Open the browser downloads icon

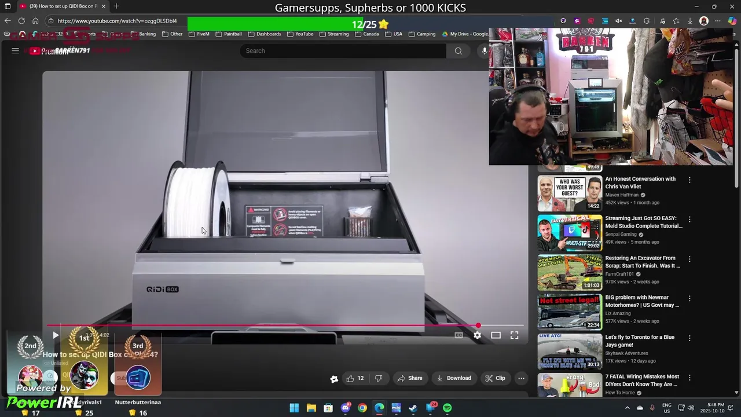(689, 21)
